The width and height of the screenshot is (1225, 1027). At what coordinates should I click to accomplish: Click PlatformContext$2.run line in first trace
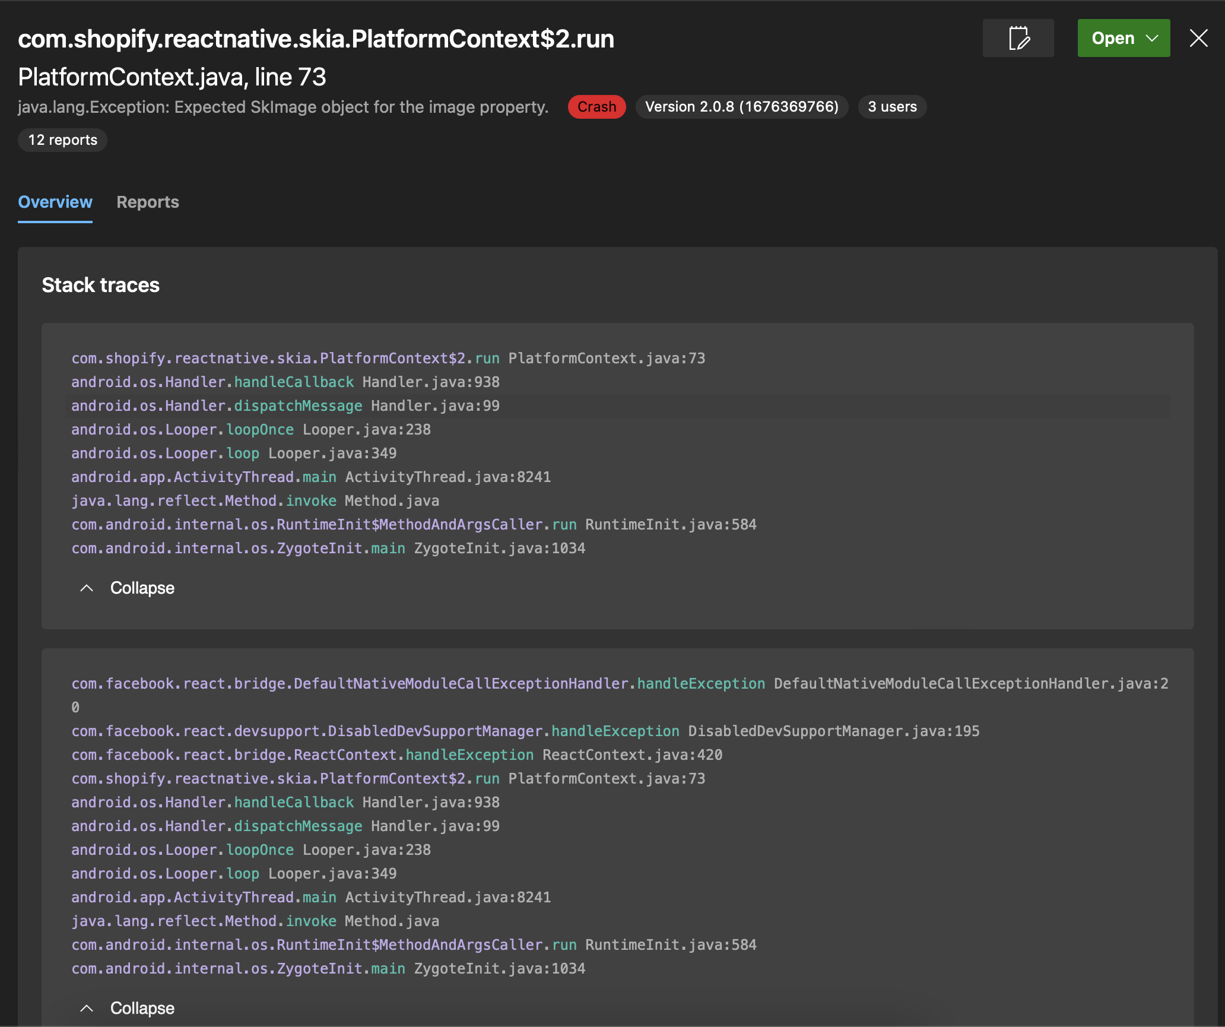click(x=388, y=359)
